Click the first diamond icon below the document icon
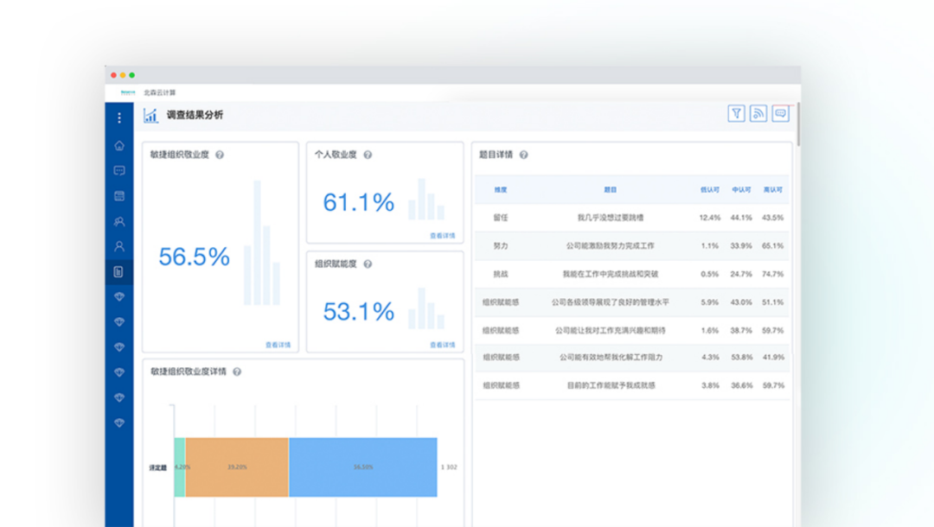 coord(119,296)
